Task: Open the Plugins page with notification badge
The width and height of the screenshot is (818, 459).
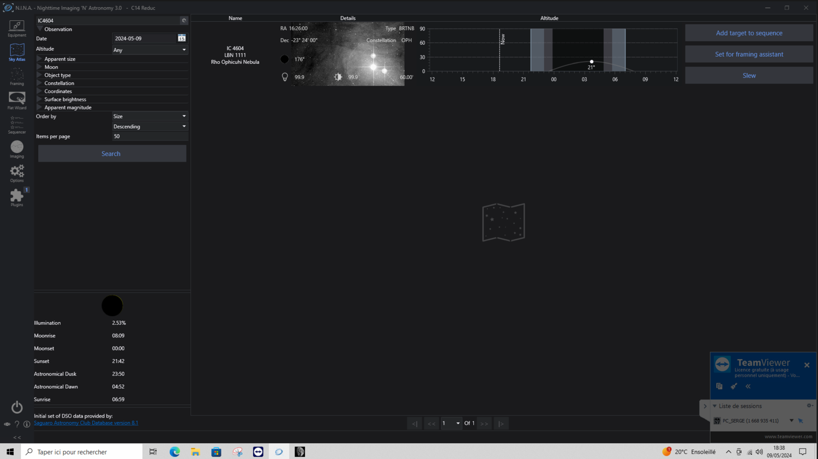Action: tap(17, 196)
